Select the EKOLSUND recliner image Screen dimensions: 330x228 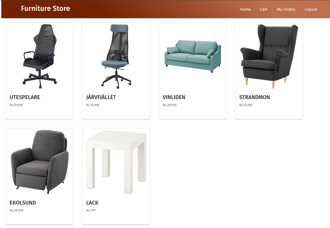[x=40, y=162]
